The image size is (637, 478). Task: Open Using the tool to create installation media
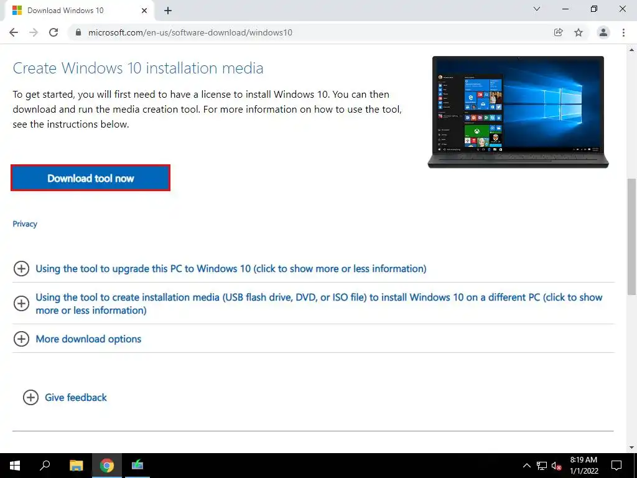click(319, 304)
